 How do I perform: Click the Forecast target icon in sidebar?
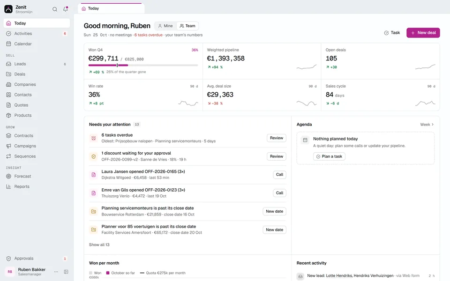coord(8,177)
